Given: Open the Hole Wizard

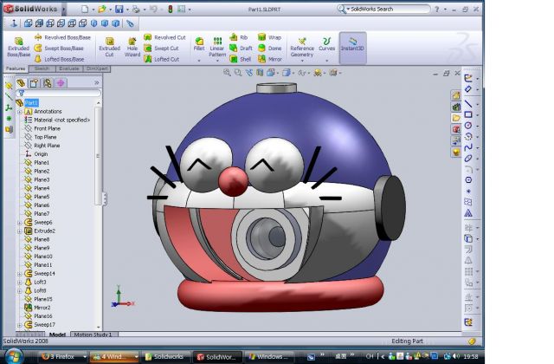Looking at the screenshot, I should point(132,48).
